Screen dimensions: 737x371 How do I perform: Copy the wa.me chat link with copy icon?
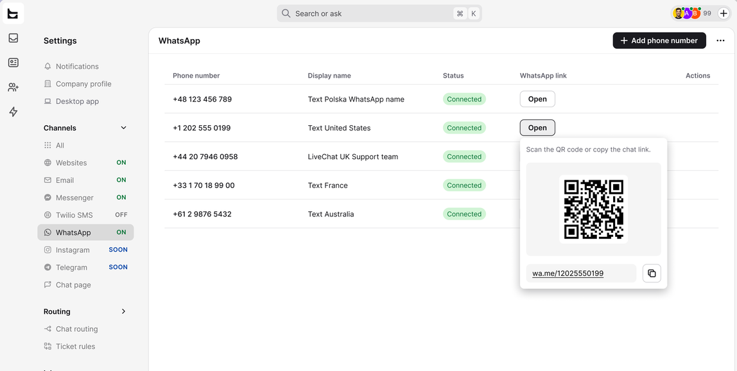[x=652, y=273]
